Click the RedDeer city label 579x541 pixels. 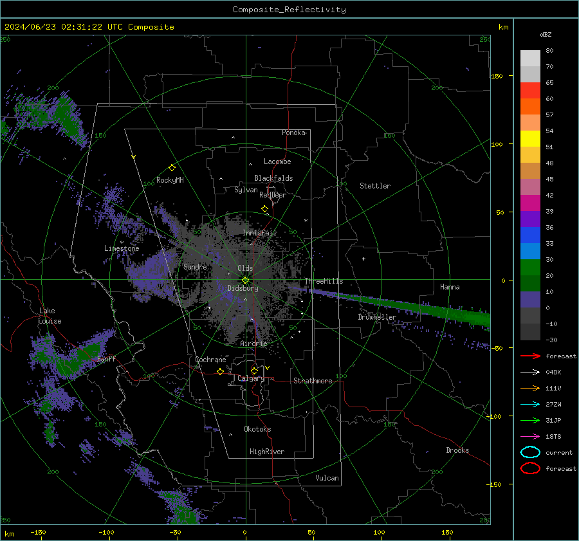click(x=273, y=195)
